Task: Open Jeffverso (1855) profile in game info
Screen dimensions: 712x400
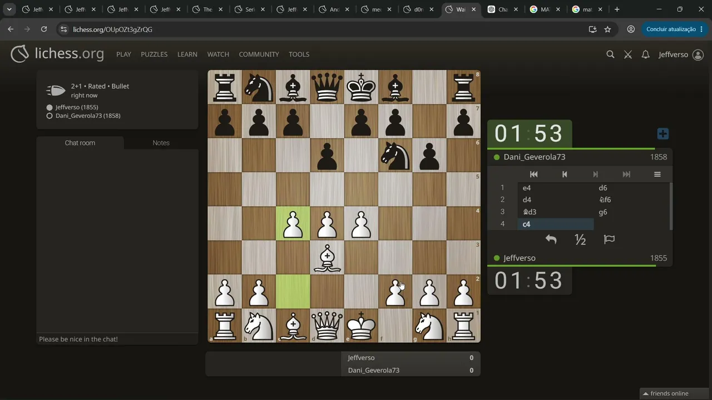Action: (77, 107)
